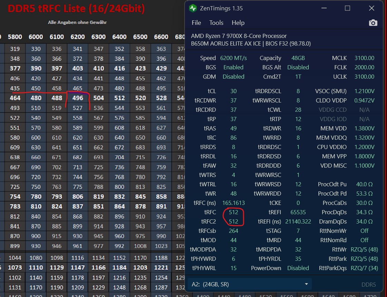Viewport: 387px width, 297px height.
Task: Click the tRFC (ns) value 165.1613
Action: coord(233,203)
